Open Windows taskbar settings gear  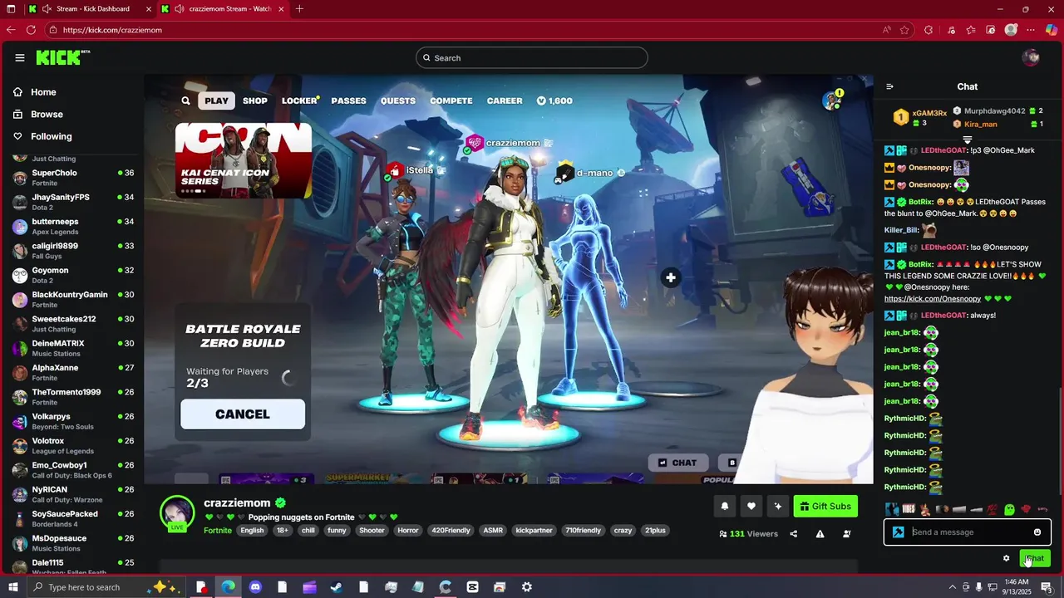526,587
